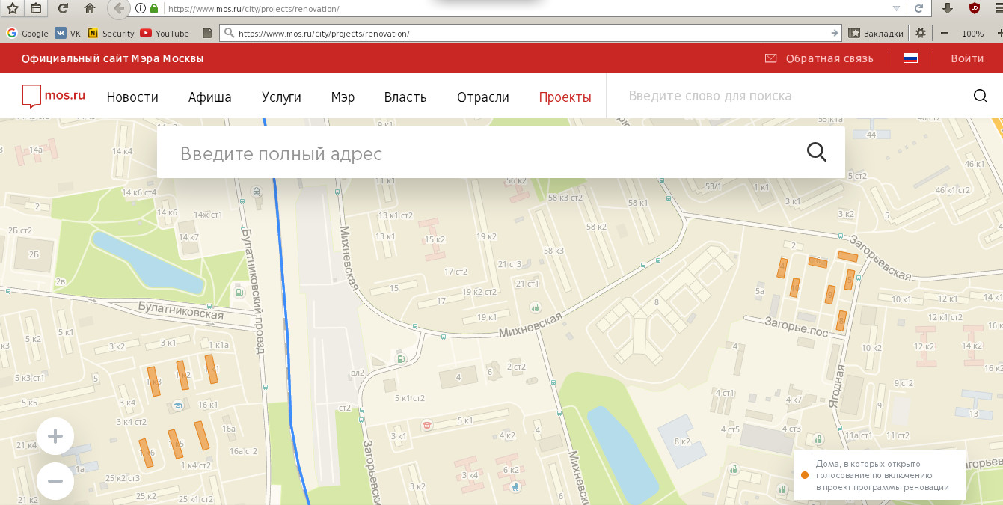Open the Russian flag language selector
This screenshot has height=505, width=1003.
910,58
